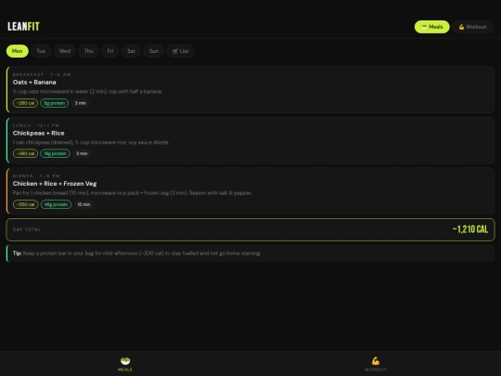Open the Oats + Banana breakfast card
501x376 pixels.
click(x=250, y=89)
